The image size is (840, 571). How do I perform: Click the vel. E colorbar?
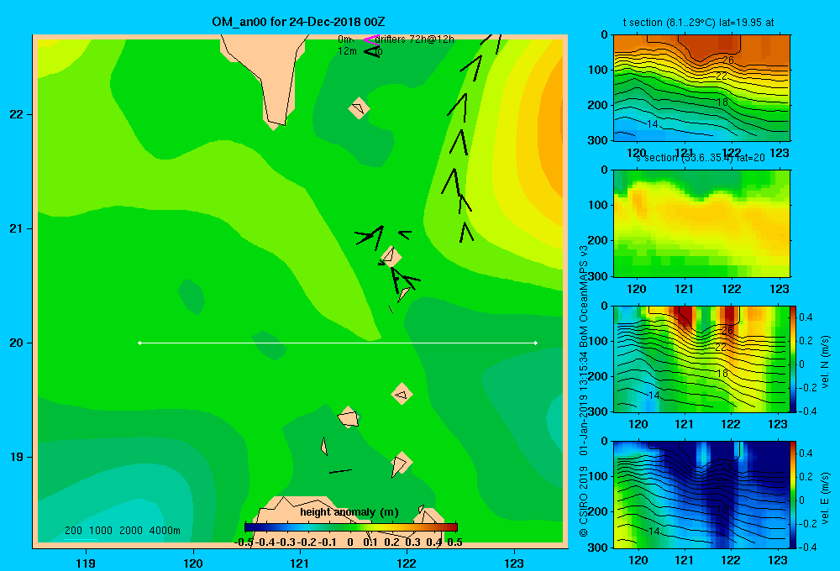click(x=793, y=495)
